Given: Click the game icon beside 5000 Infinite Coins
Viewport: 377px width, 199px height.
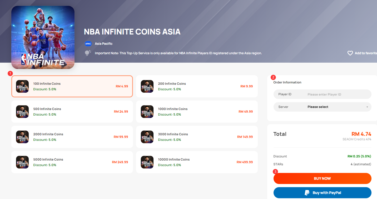Looking at the screenshot, I should coord(22,162).
